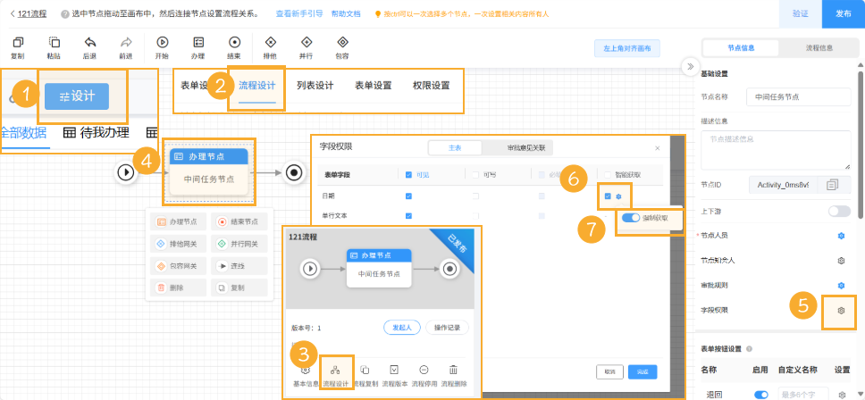Click the 节点名称 input field
Screen dimensions: 865x400
798,96
